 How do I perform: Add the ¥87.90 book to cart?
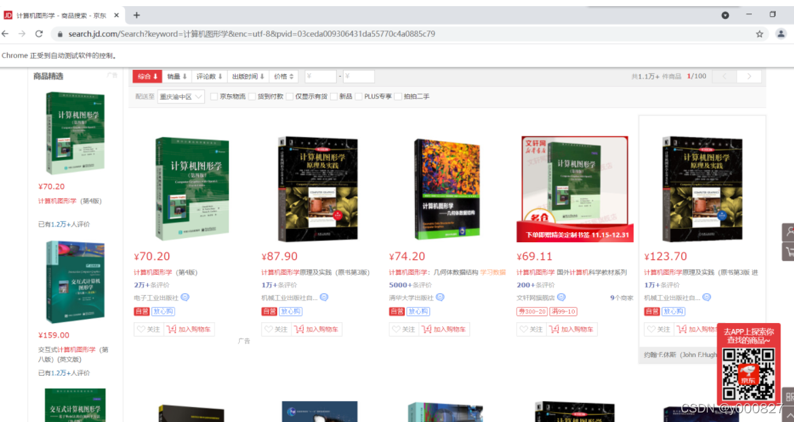317,330
